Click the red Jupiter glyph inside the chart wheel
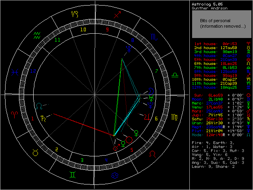This screenshot has height=190, width=253. click(147, 117)
